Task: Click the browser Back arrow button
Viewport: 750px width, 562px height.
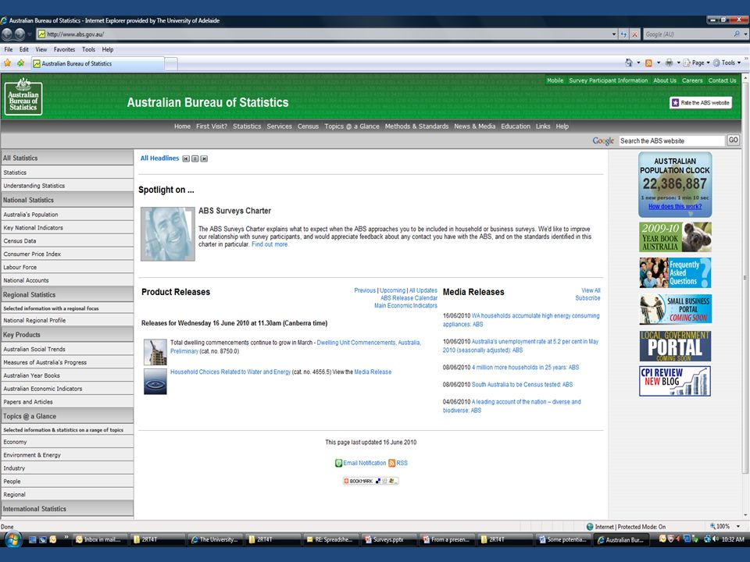Action: click(7, 34)
